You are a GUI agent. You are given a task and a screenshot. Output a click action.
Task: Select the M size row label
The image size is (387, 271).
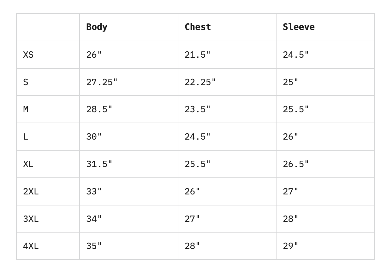[x=26, y=109]
